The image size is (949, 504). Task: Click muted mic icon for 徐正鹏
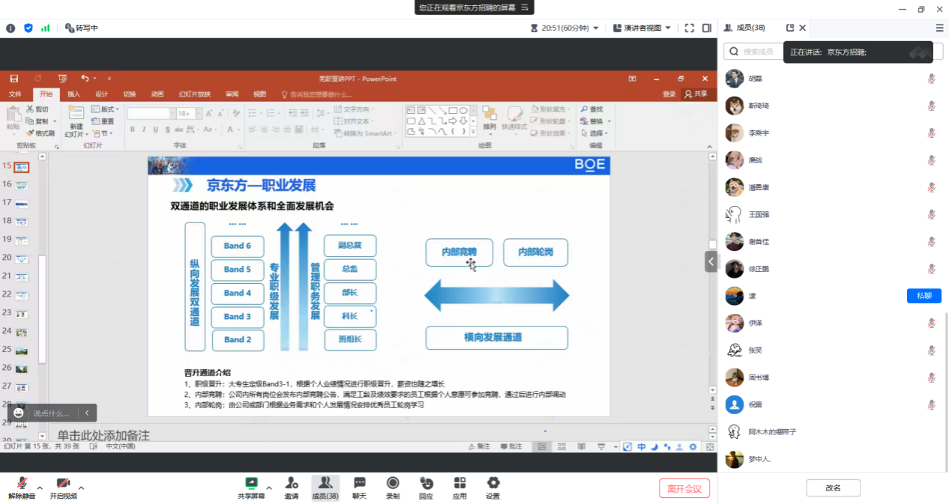pos(931,269)
